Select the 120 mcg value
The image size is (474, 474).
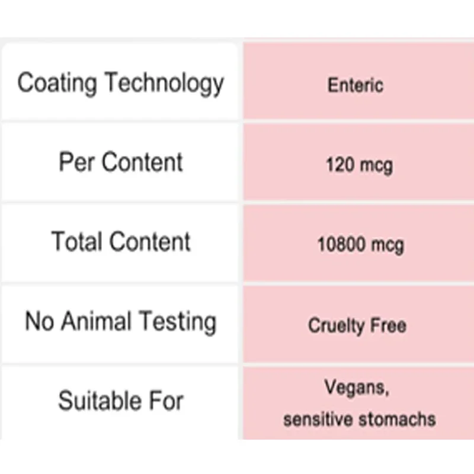pos(360,166)
